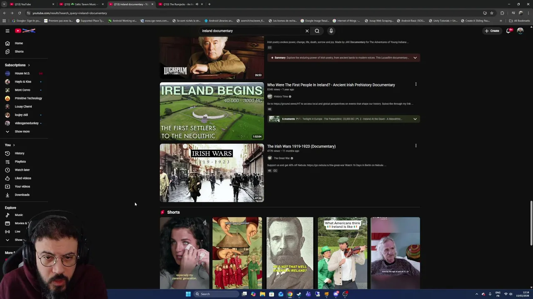Open Steam from the taskbar
This screenshot has width=533, height=299.
click(299, 294)
